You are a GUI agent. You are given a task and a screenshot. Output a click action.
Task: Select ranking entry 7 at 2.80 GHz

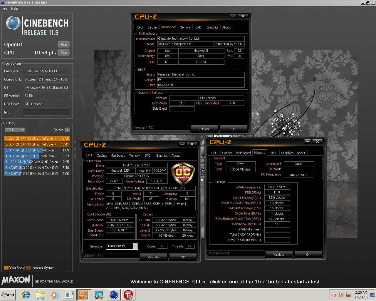coord(37,174)
